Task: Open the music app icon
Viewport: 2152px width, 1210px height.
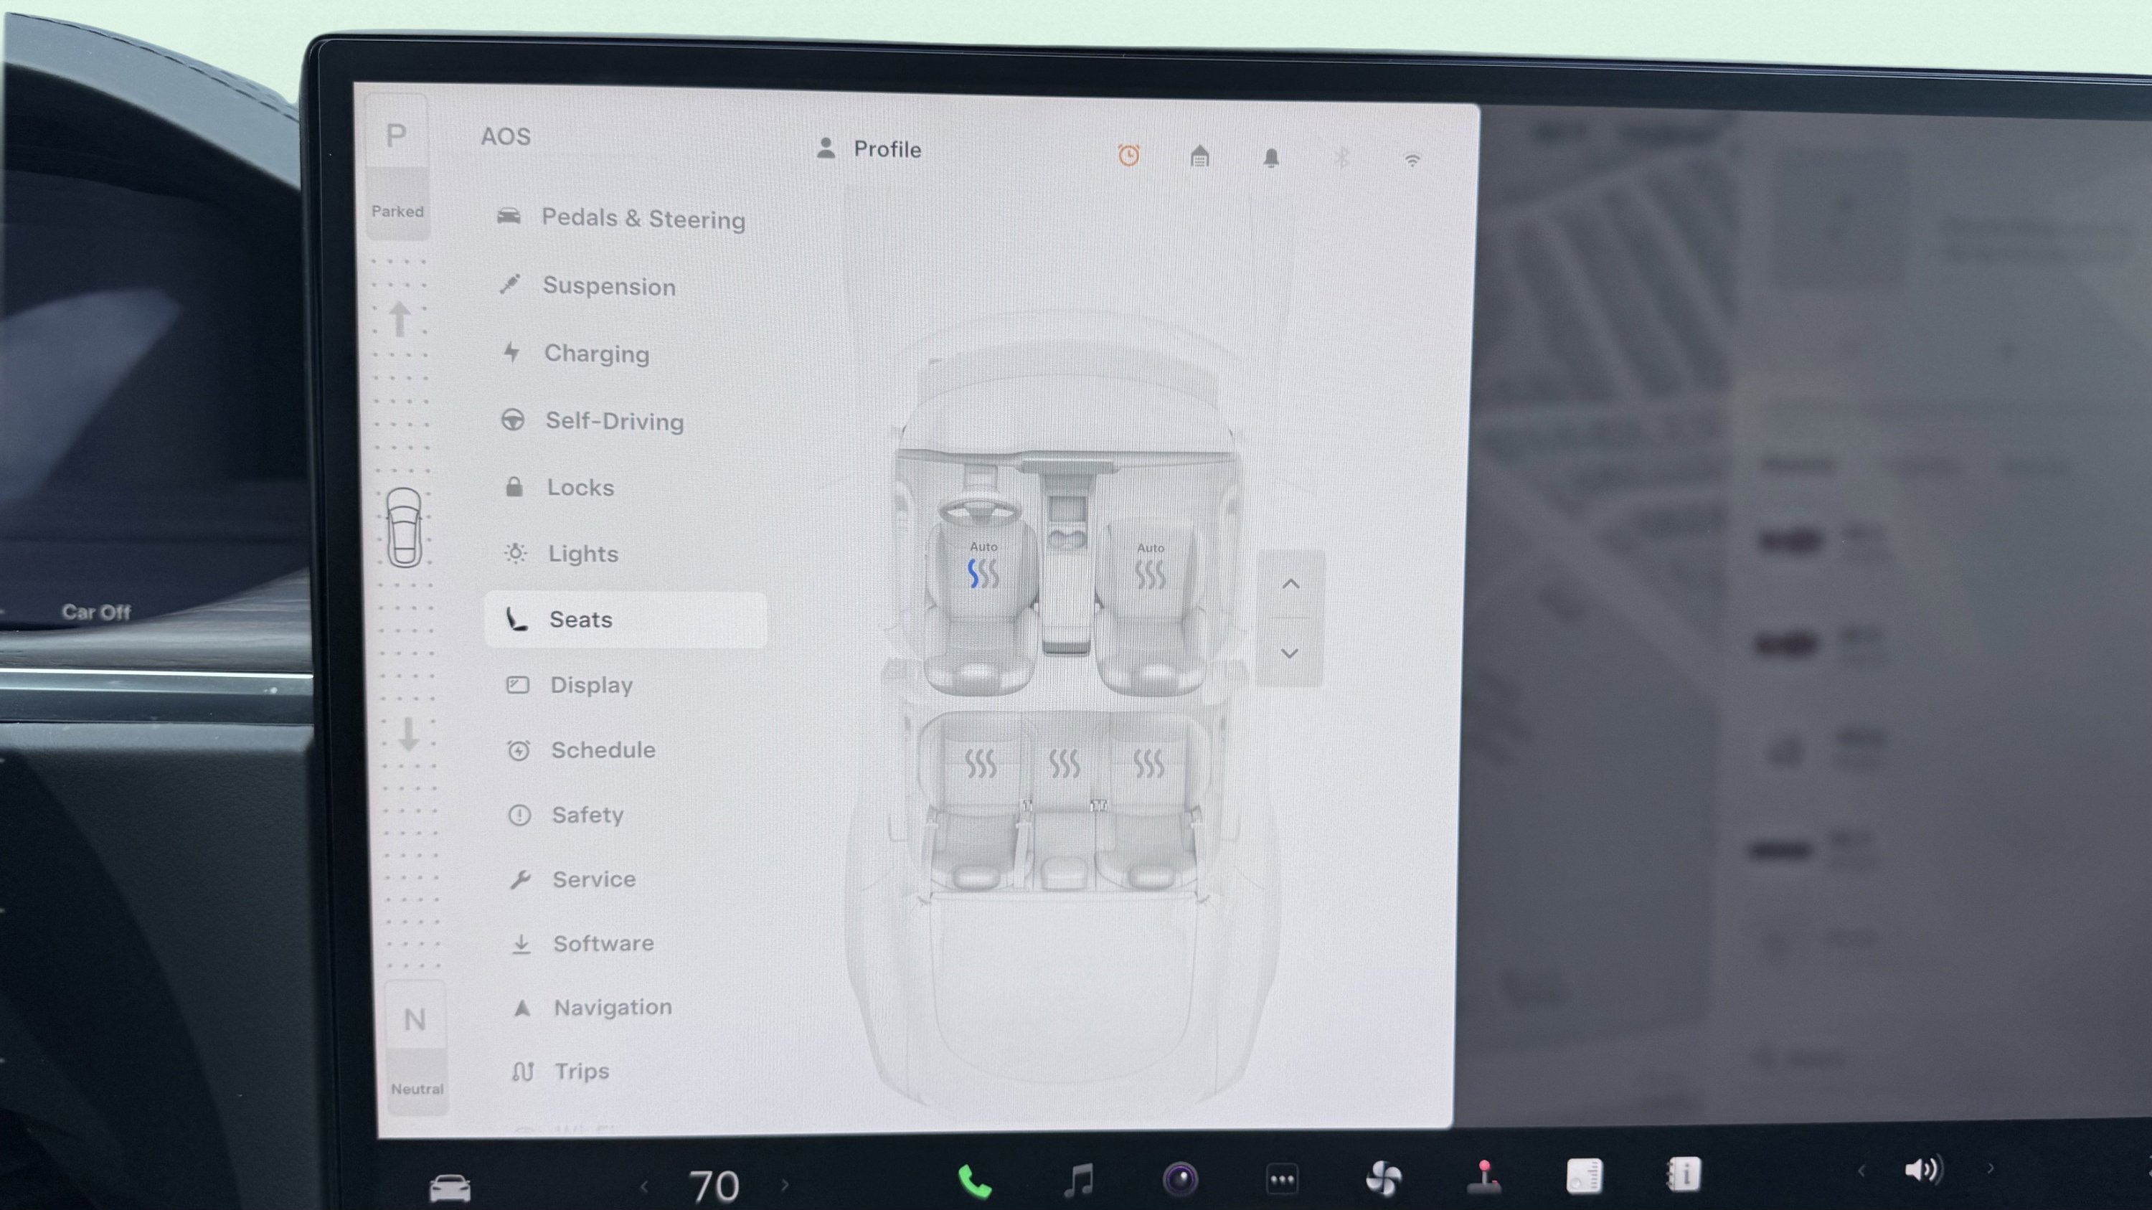Action: click(1077, 1181)
